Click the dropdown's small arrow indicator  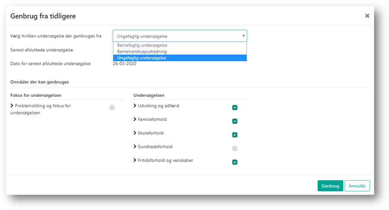(x=243, y=36)
